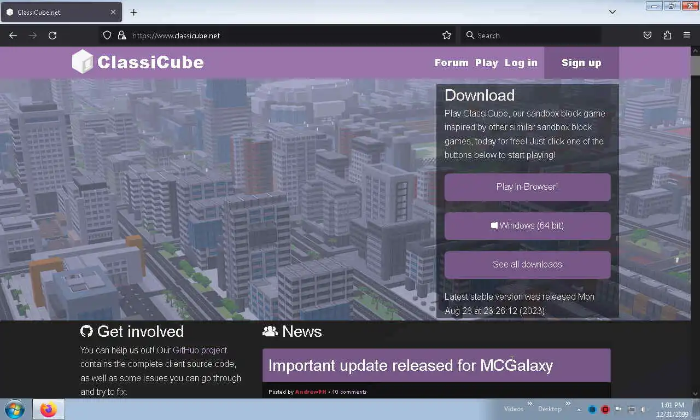Open the MCGalaxy important update headline

pos(410,365)
